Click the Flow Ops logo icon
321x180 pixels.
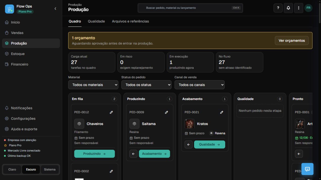[9, 9]
